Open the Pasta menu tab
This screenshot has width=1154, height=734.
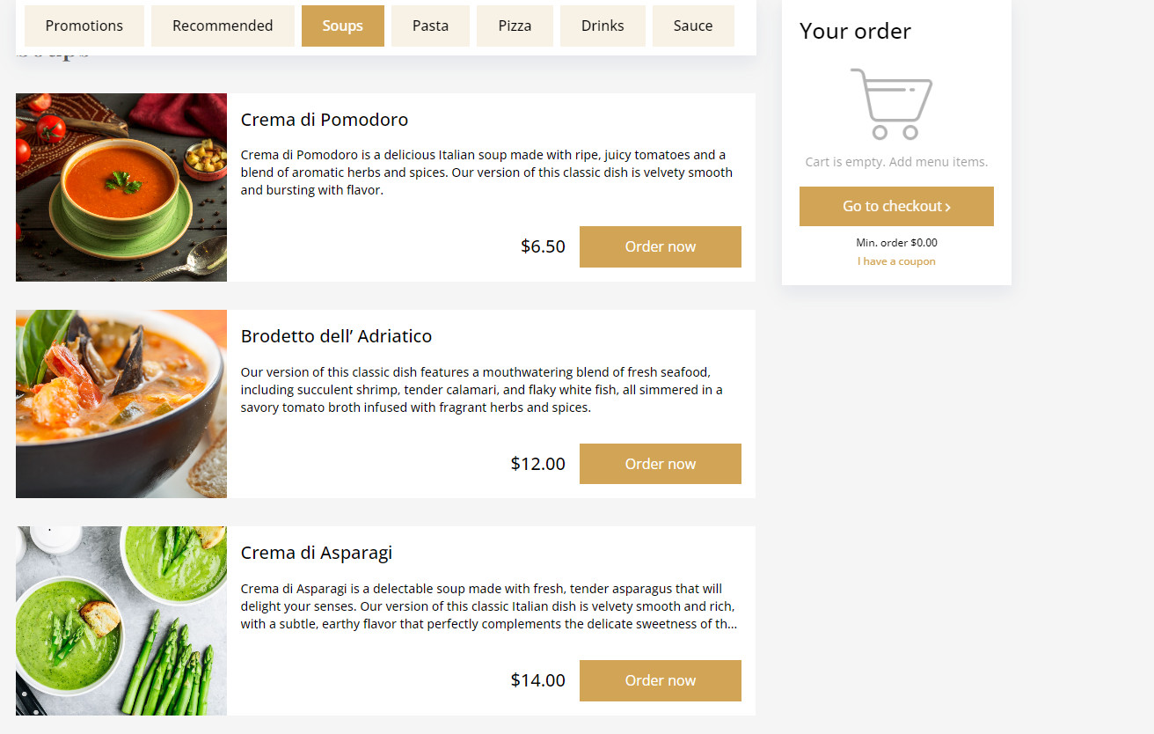coord(431,26)
